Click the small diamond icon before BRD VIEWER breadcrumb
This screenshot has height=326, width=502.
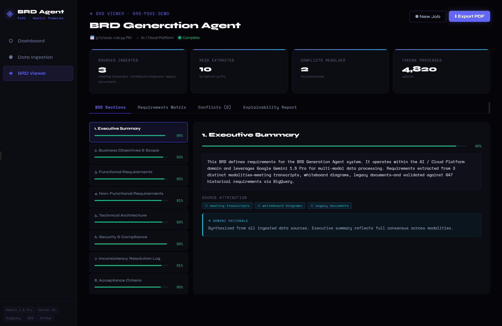pyautogui.click(x=91, y=14)
